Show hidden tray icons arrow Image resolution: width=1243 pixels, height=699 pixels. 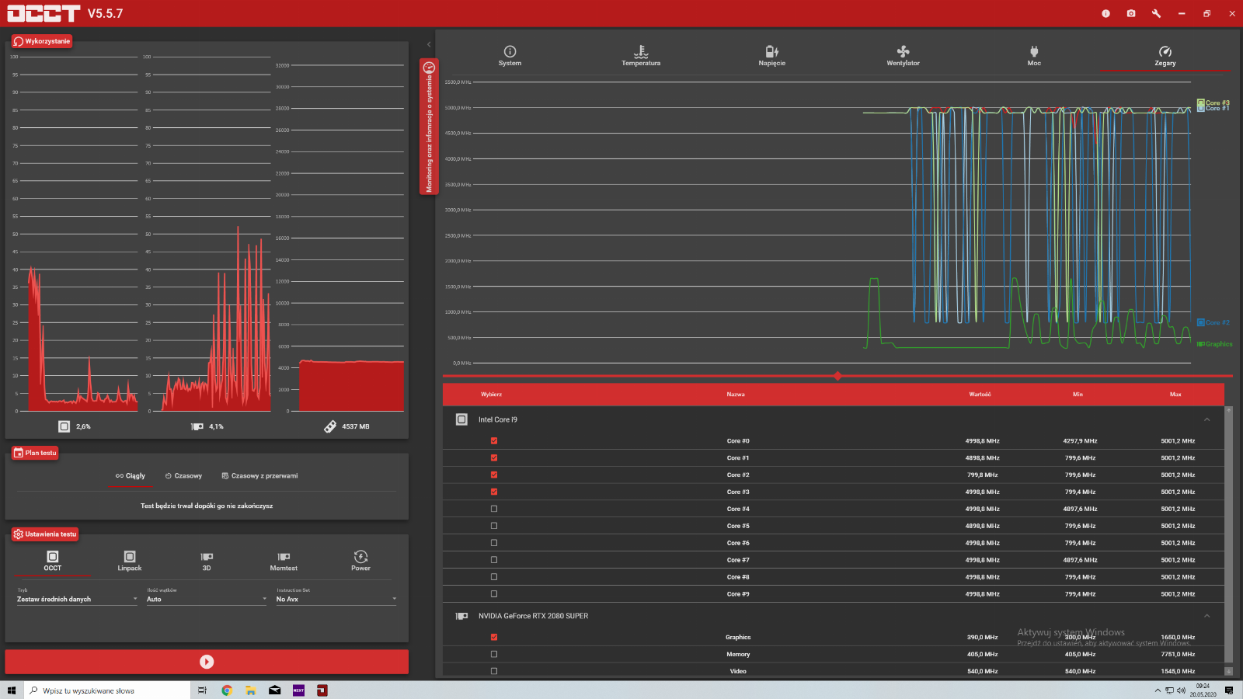pyautogui.click(x=1158, y=690)
